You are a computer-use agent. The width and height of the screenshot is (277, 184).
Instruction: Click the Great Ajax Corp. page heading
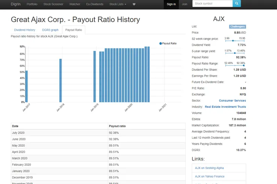click(x=76, y=19)
